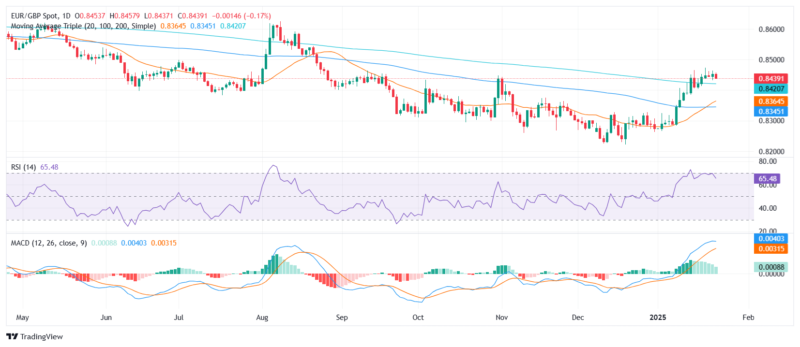Click the 0.86000 price scale label

coord(771,29)
